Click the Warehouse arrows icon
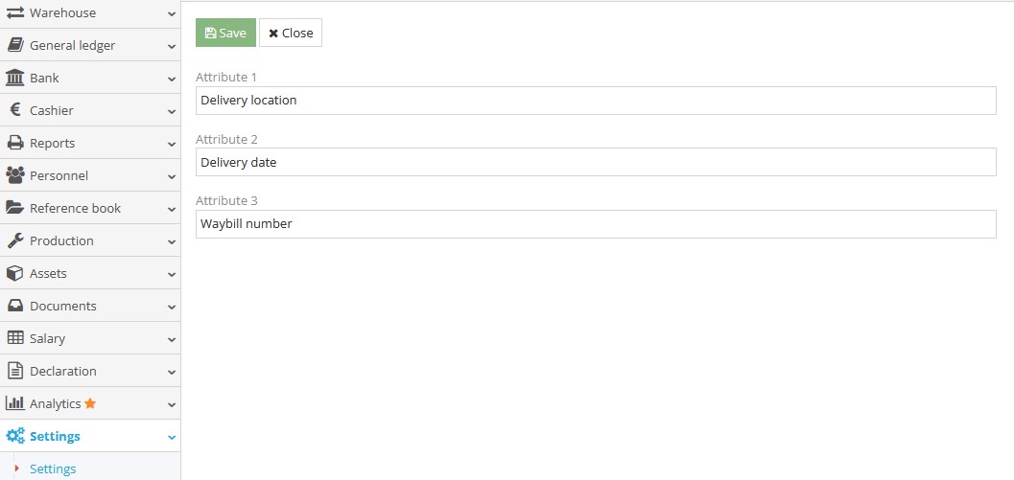Screen dimensions: 1014x480 click(x=15, y=13)
